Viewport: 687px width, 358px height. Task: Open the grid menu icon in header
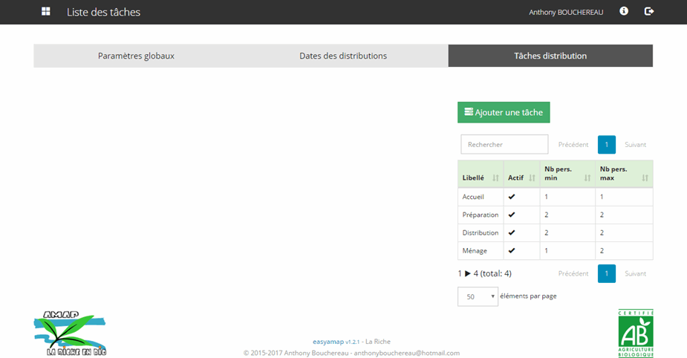tap(46, 12)
